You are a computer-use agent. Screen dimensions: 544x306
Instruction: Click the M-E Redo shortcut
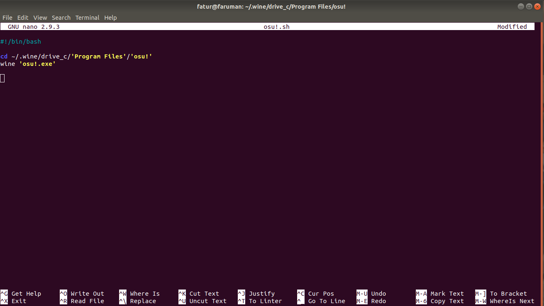(371, 301)
